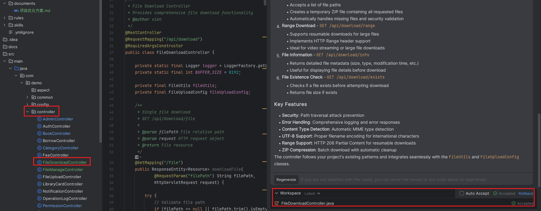Click the /api/download/range endpoint text
The width and height of the screenshot is (541, 211).
pyautogui.click(x=352, y=26)
